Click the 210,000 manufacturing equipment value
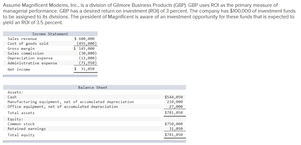The width and height of the screenshot is (301, 145). [175, 102]
